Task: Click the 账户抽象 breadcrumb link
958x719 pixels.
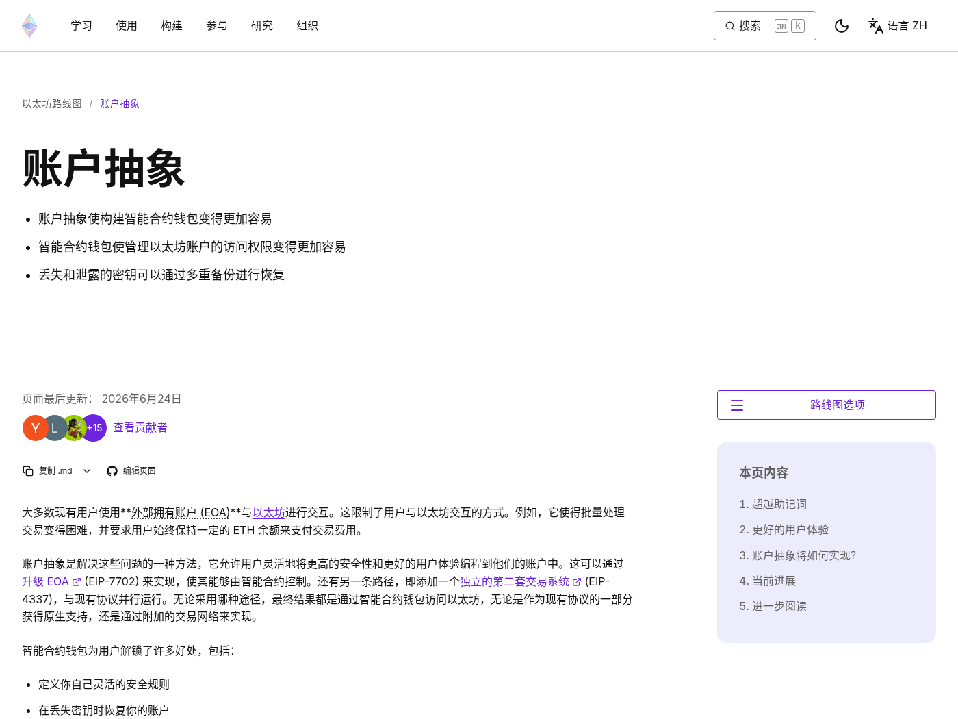Action: 120,104
